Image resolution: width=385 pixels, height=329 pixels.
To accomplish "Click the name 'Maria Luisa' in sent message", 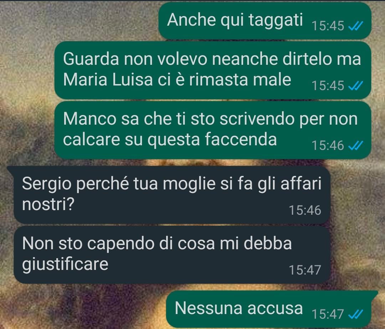I will pos(108,80).
